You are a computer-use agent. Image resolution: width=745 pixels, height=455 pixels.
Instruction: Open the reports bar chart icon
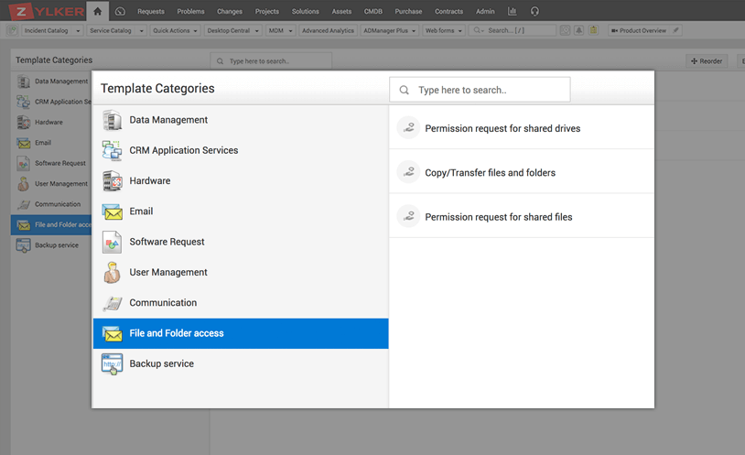[512, 11]
